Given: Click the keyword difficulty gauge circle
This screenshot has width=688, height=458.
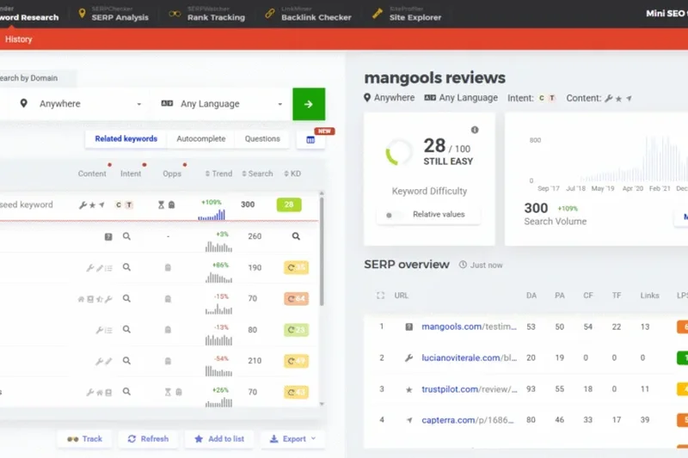Looking at the screenshot, I should [398, 152].
